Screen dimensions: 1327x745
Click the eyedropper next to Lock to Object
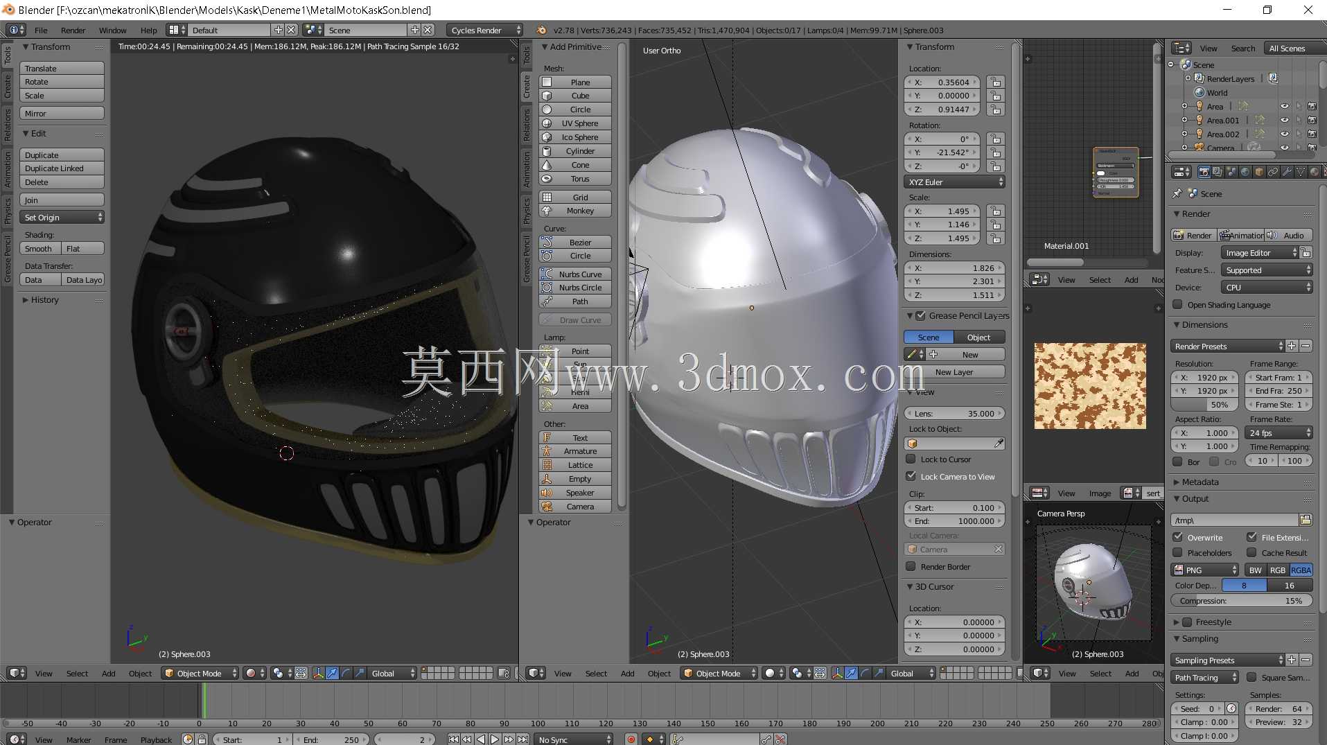click(999, 444)
